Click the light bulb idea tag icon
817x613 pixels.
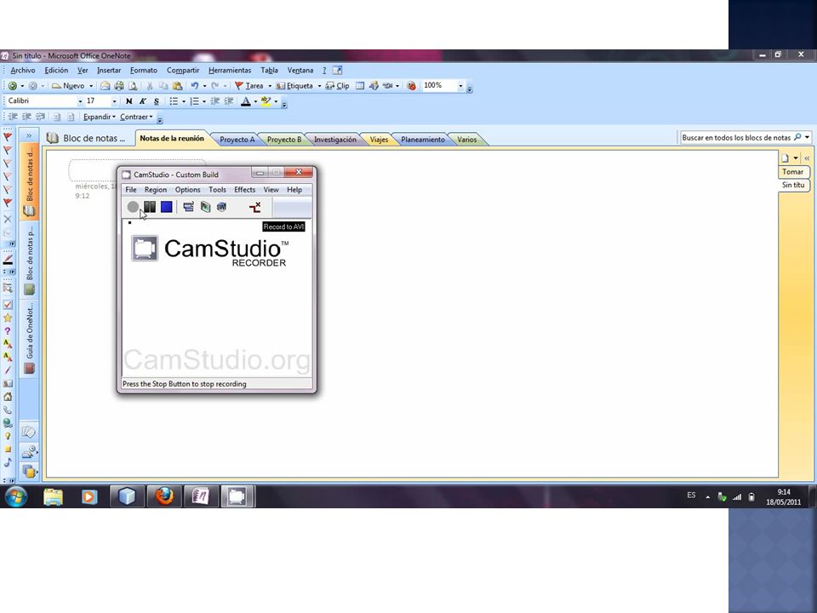tap(8, 436)
